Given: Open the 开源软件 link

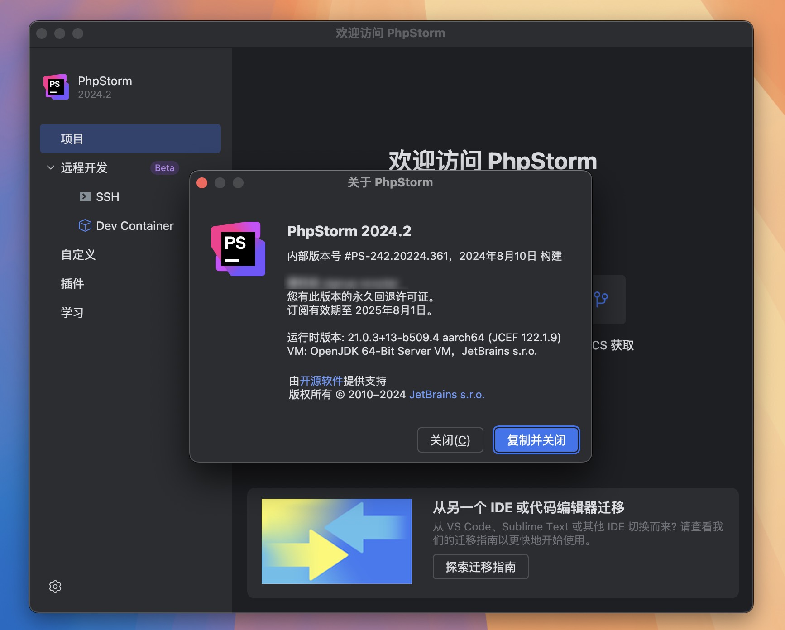Looking at the screenshot, I should 321,381.
